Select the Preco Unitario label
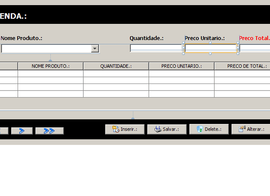 [x=205, y=38]
